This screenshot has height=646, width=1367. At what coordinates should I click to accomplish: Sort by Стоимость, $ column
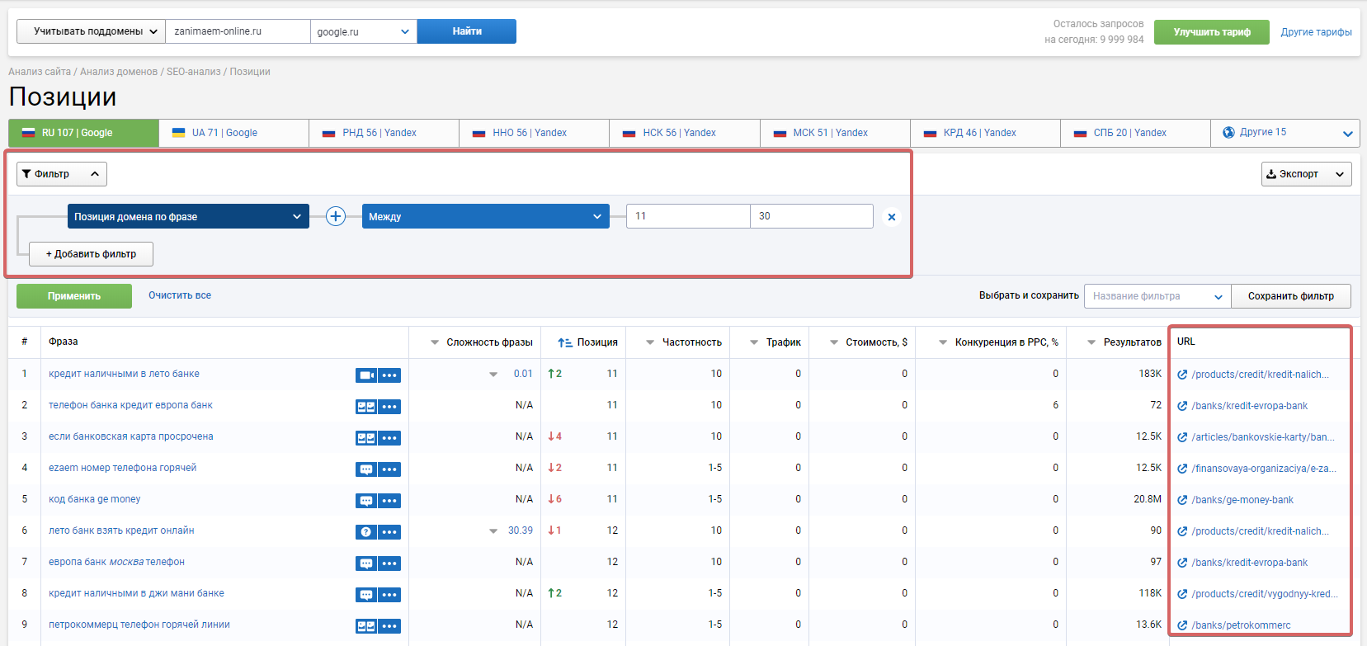tap(869, 342)
